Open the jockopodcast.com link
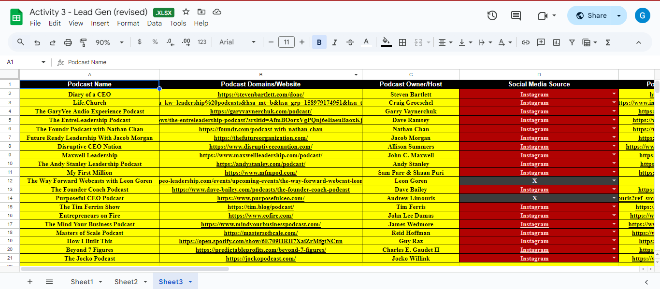Viewport: 660px width, 289px height. click(x=261, y=259)
